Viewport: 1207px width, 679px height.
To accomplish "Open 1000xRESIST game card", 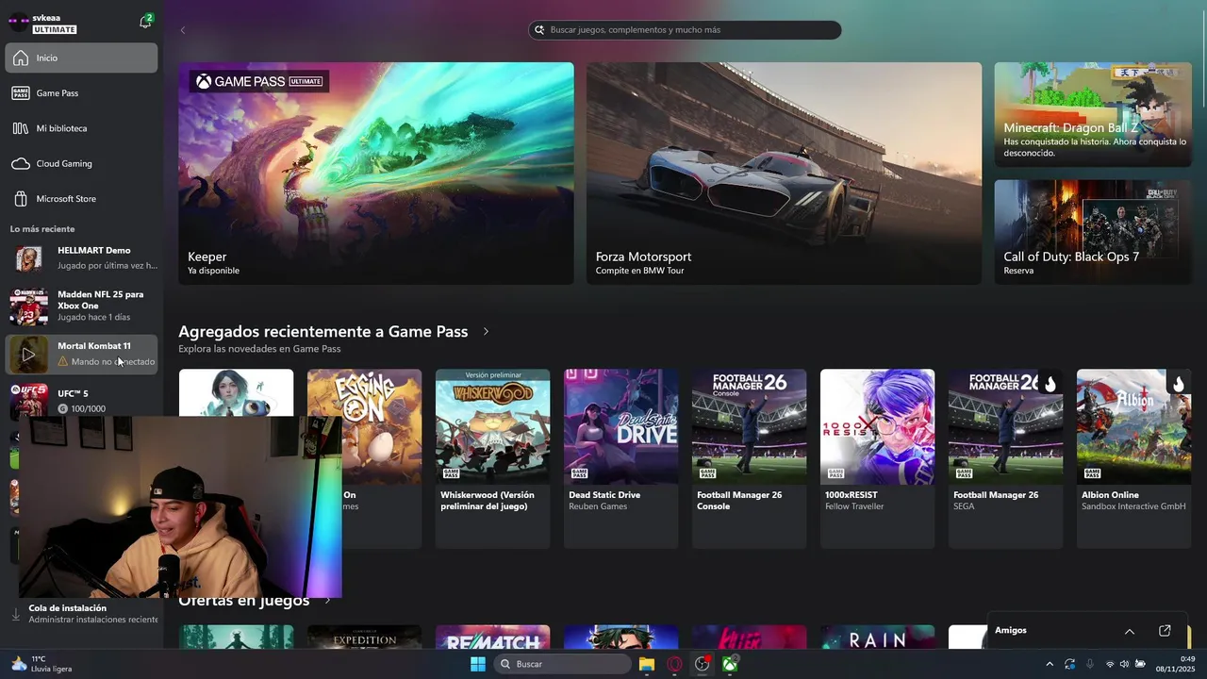I will tap(877, 458).
